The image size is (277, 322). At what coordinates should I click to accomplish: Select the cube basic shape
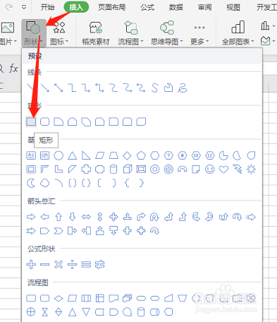128,169
